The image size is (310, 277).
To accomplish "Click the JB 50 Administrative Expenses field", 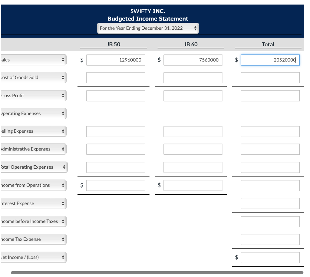I will click(116, 149).
